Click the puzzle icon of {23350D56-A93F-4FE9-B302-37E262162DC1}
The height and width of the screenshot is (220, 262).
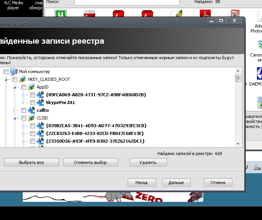(40, 141)
